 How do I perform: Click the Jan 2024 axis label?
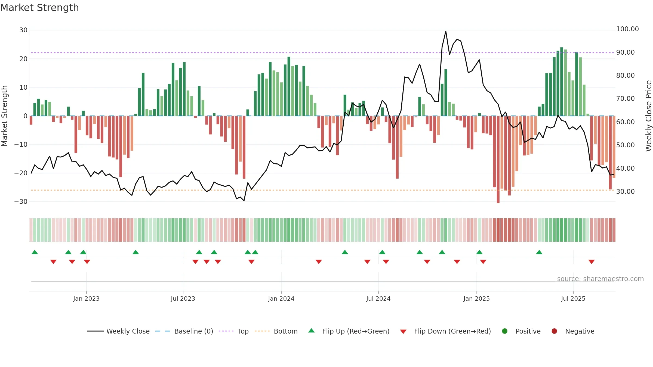[x=281, y=299]
